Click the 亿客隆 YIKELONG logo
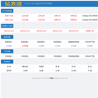This screenshot has width=98, height=98. [14, 4]
